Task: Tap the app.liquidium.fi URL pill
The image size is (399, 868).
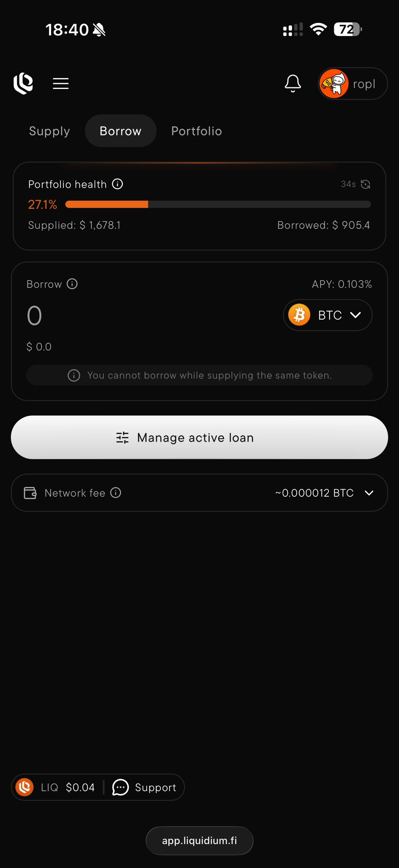Action: tap(199, 840)
